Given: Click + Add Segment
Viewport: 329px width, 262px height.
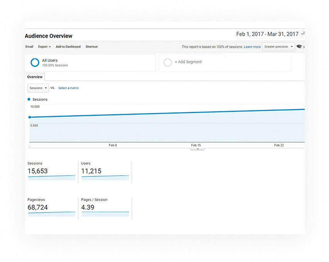Looking at the screenshot, I should [188, 62].
